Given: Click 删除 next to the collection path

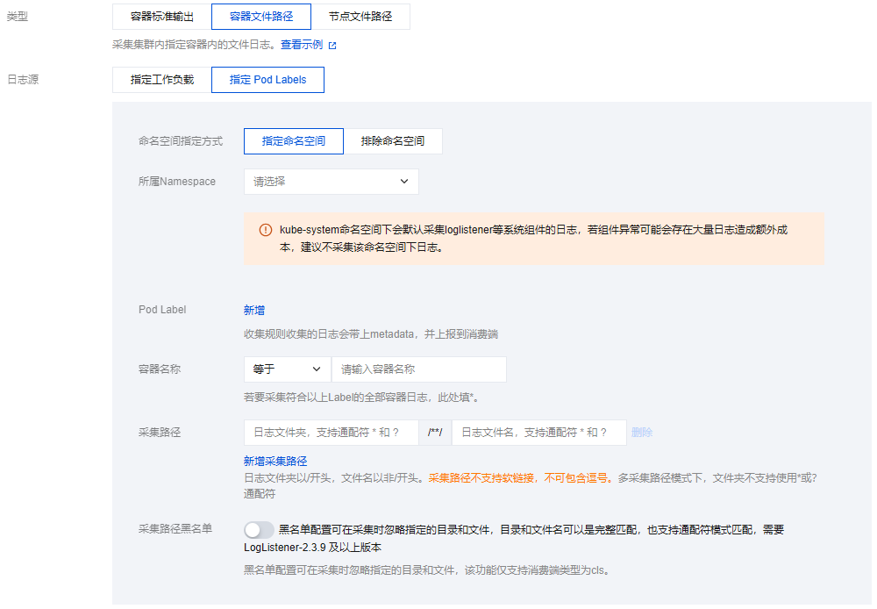Looking at the screenshot, I should pos(642,433).
